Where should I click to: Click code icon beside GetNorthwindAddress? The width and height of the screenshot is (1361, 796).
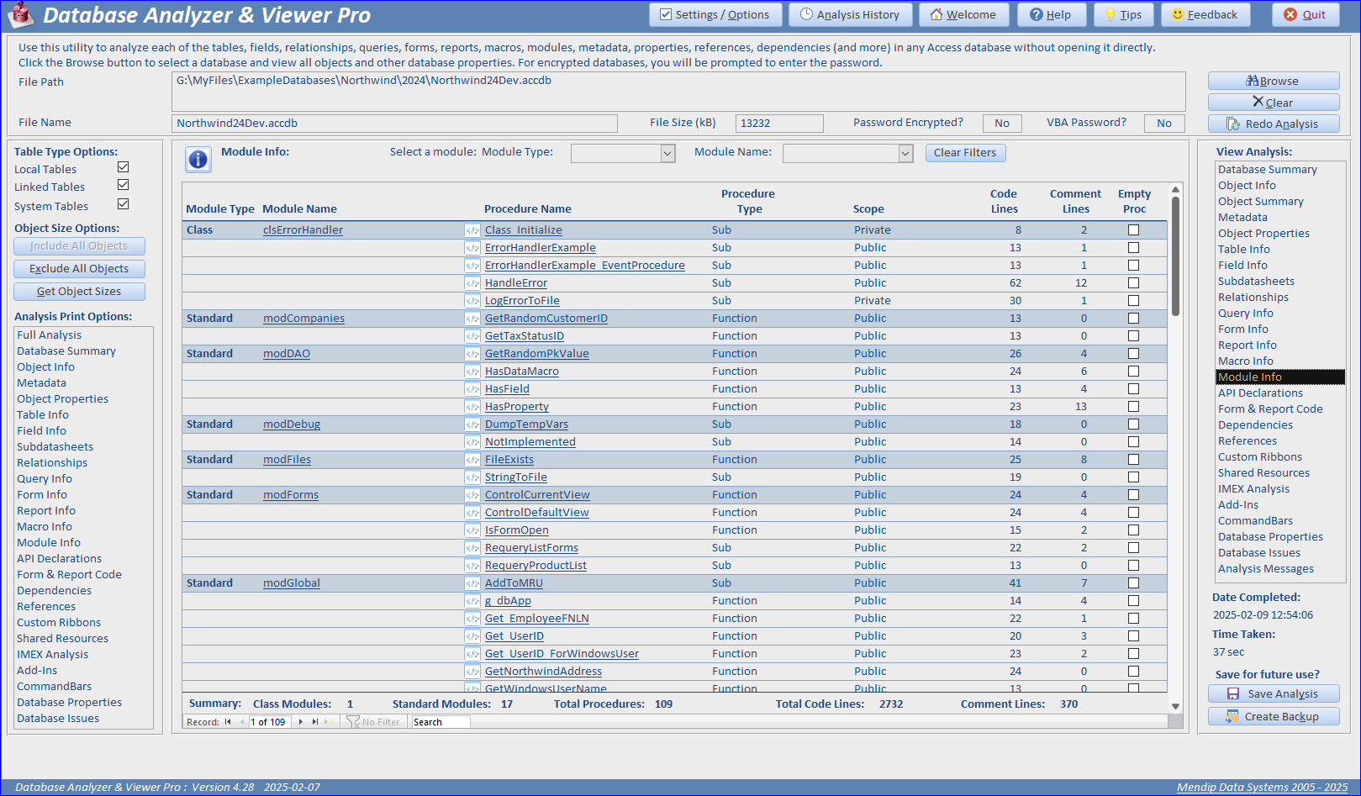(472, 672)
